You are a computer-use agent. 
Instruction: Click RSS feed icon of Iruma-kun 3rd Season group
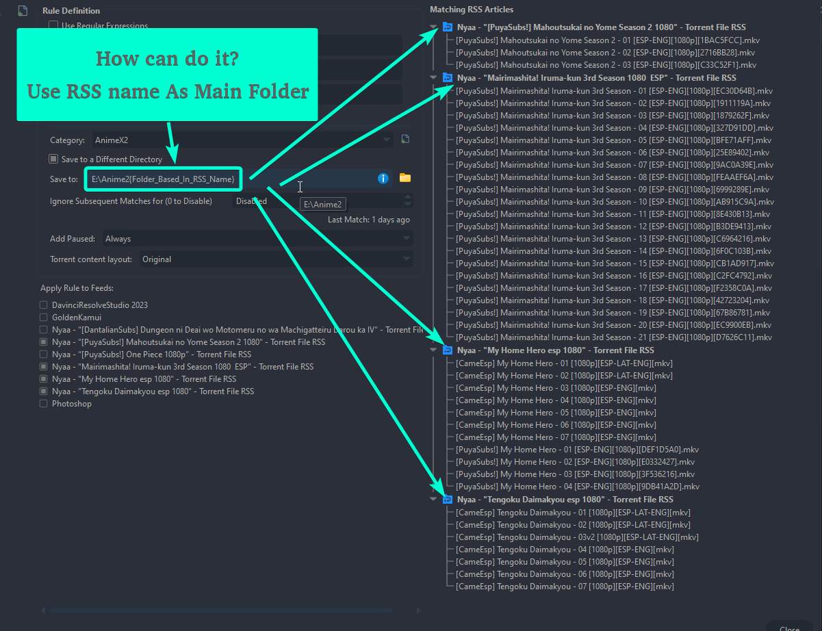(x=448, y=78)
